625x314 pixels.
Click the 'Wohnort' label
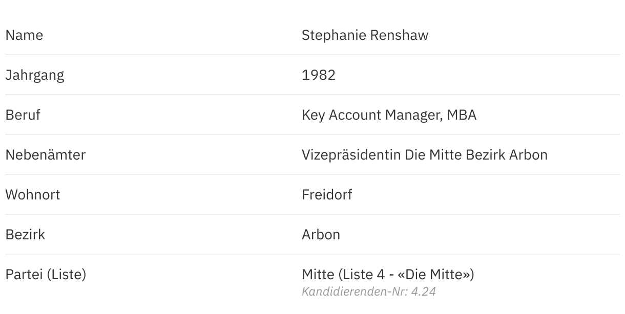pyautogui.click(x=33, y=195)
